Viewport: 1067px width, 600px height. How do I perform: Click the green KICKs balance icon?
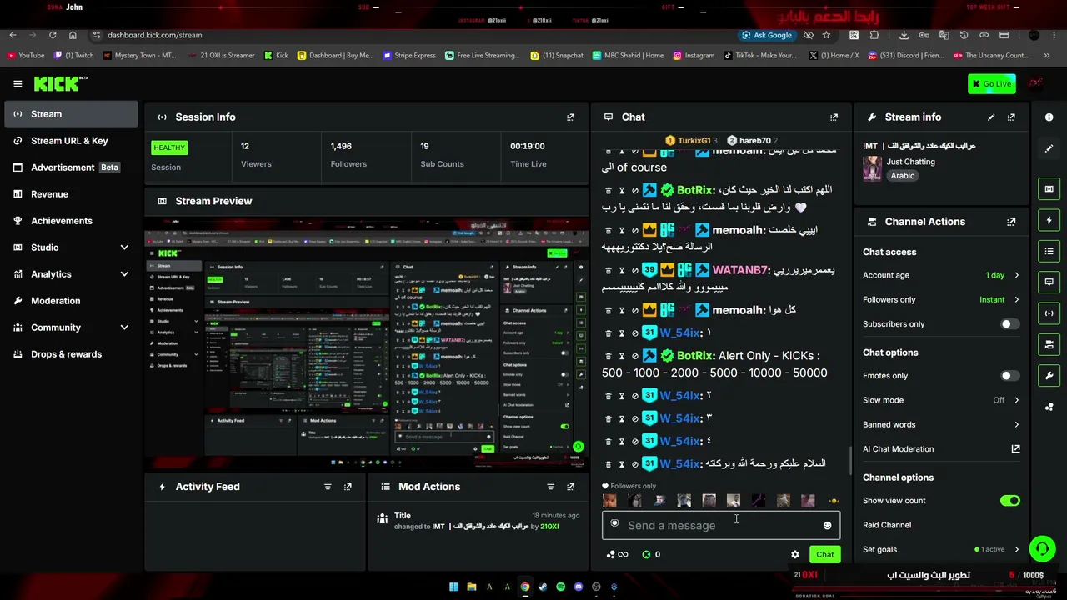[646, 554]
